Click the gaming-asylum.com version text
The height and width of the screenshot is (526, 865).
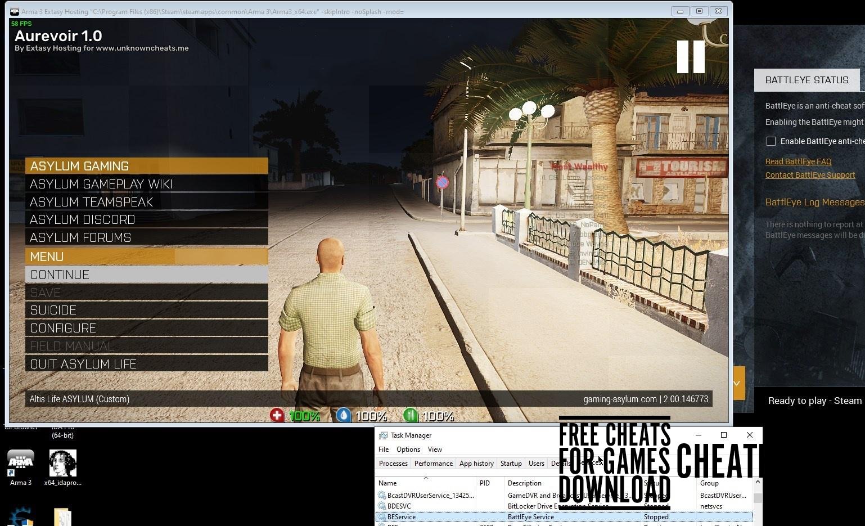pyautogui.click(x=646, y=399)
